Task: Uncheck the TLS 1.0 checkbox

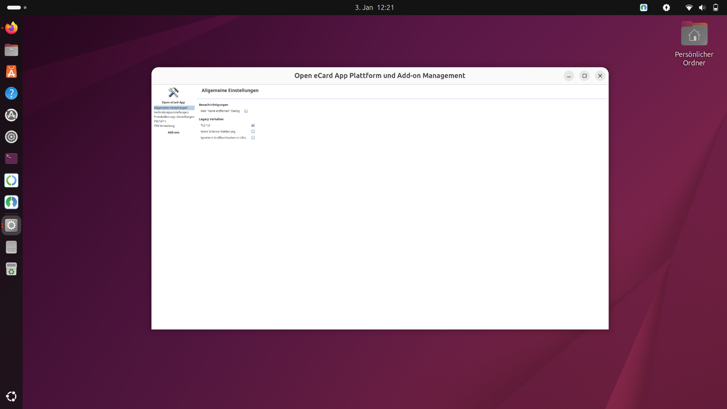Action: (253, 125)
